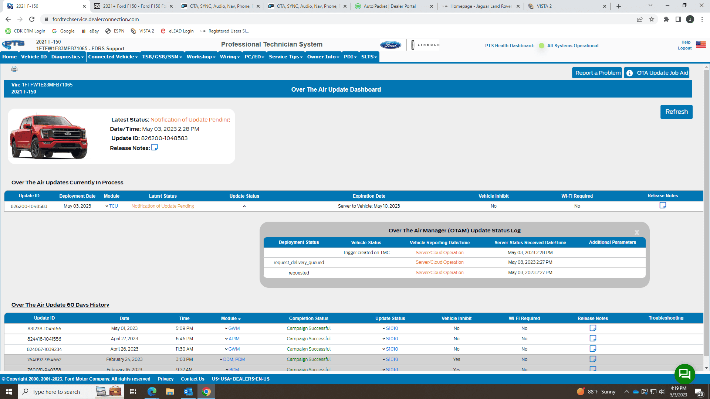710x399 pixels.
Task: Open the SLTS menu
Action: coord(369,57)
